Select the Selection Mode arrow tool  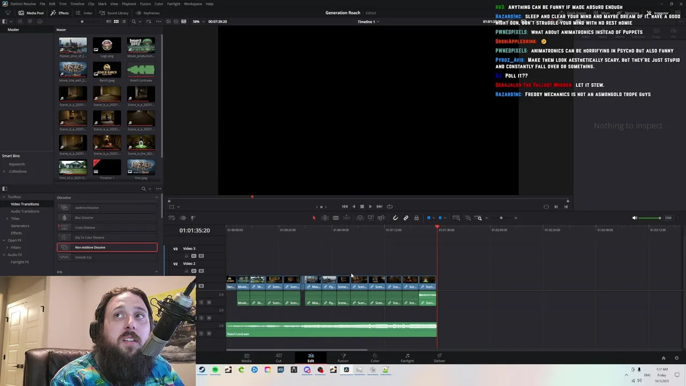click(314, 218)
